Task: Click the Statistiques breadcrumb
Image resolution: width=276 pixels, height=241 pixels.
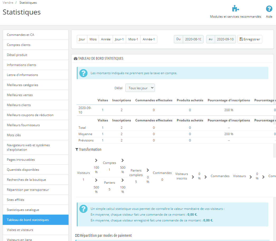Action: pos(28,3)
